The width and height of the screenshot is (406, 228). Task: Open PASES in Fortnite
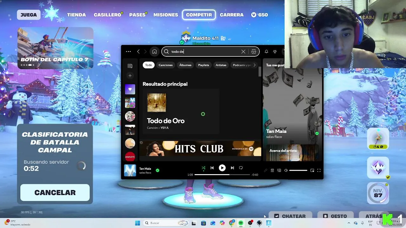pos(137,15)
